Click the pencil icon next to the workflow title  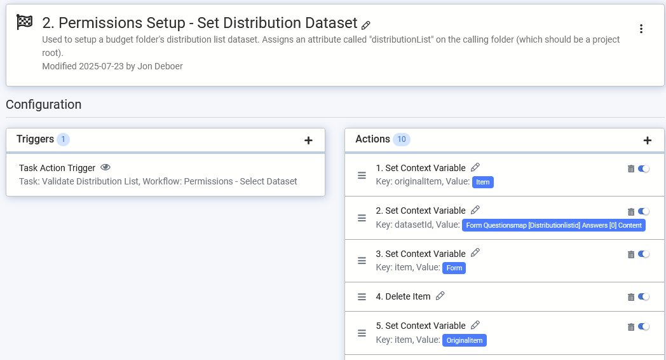coord(366,25)
